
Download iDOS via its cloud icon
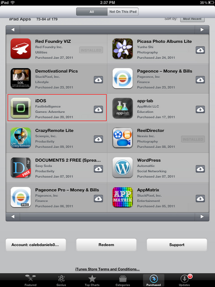[99, 109]
